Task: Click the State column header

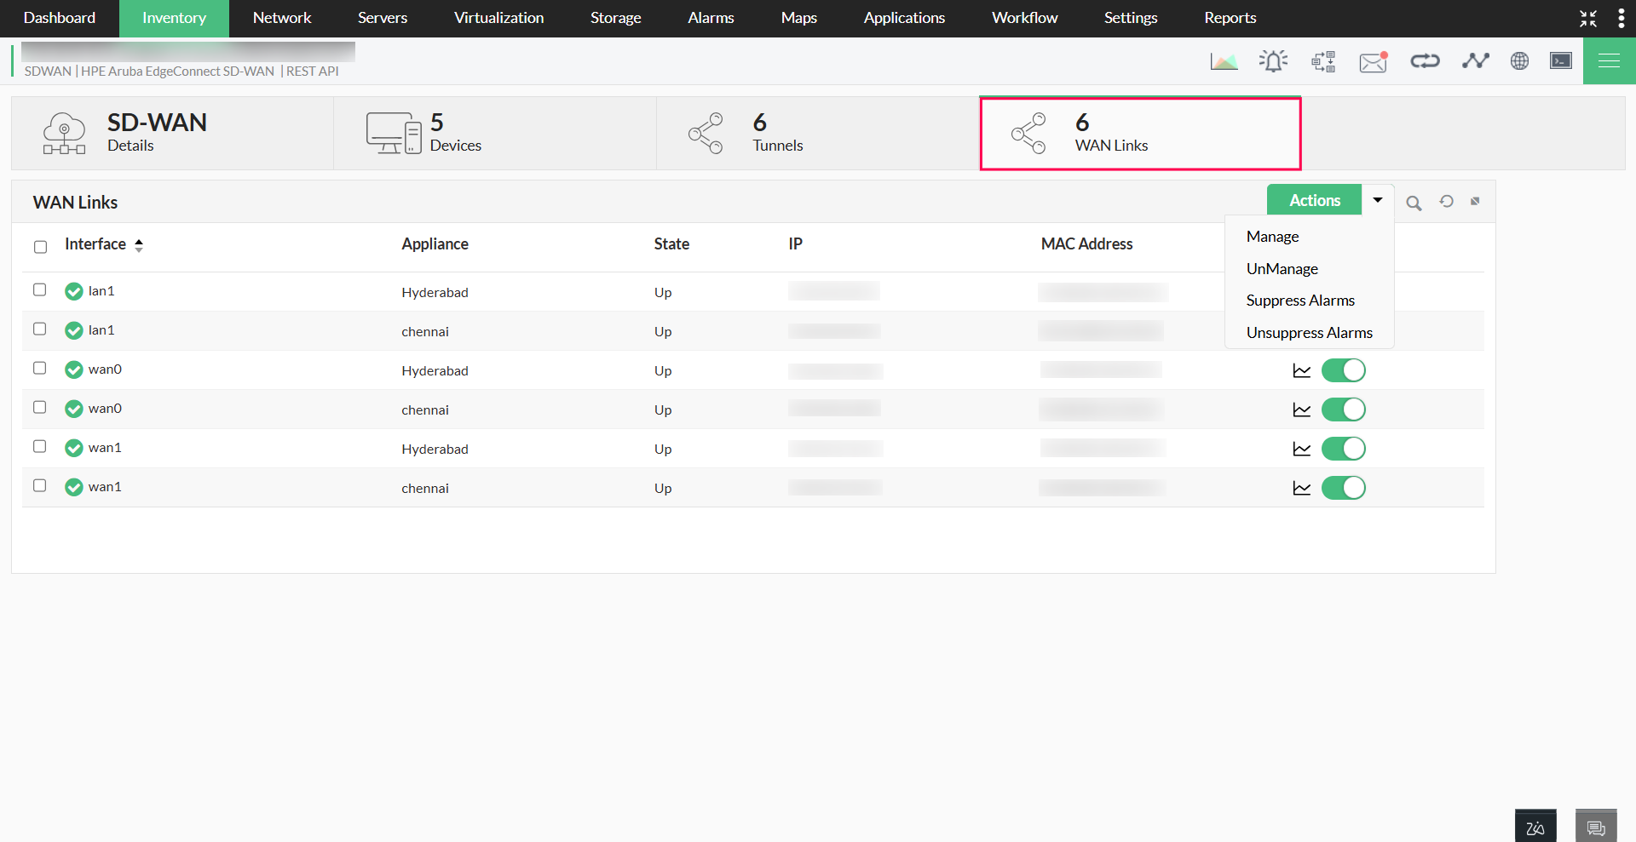Action: pos(671,244)
